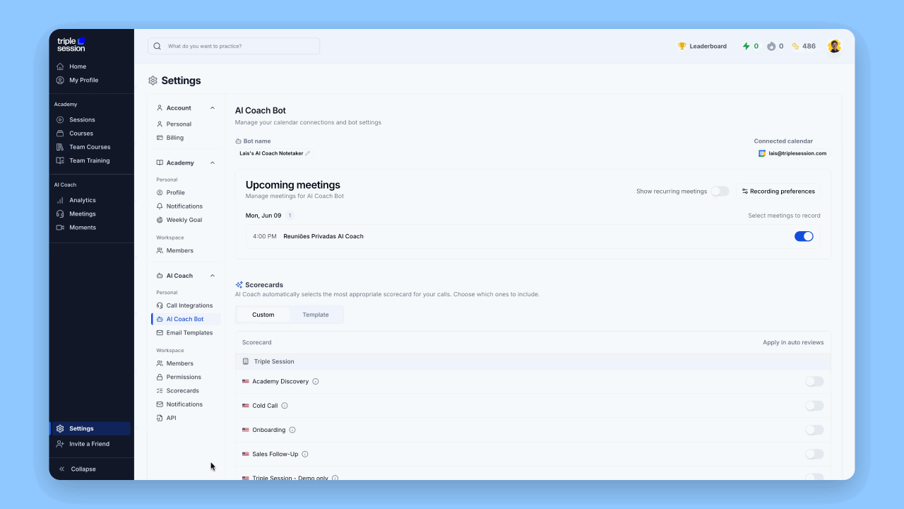Open Profile under Academy settings

176,192
